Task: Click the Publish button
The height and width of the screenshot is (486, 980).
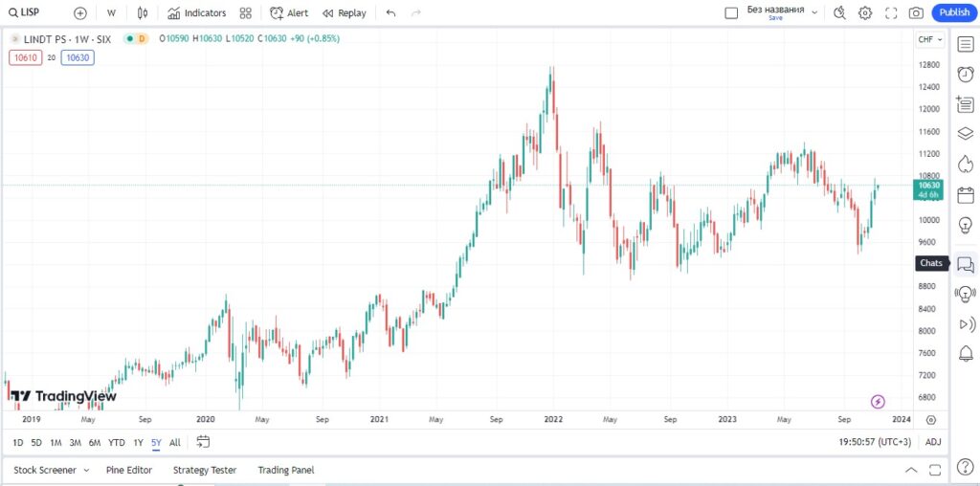Action: coord(954,12)
